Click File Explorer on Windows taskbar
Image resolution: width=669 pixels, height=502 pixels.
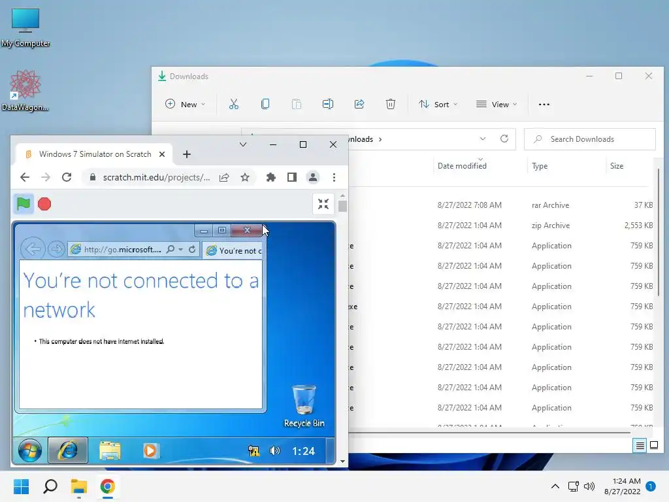(x=79, y=486)
